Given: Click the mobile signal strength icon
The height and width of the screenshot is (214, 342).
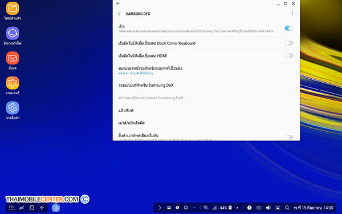Looking at the screenshot, I should point(215,208).
